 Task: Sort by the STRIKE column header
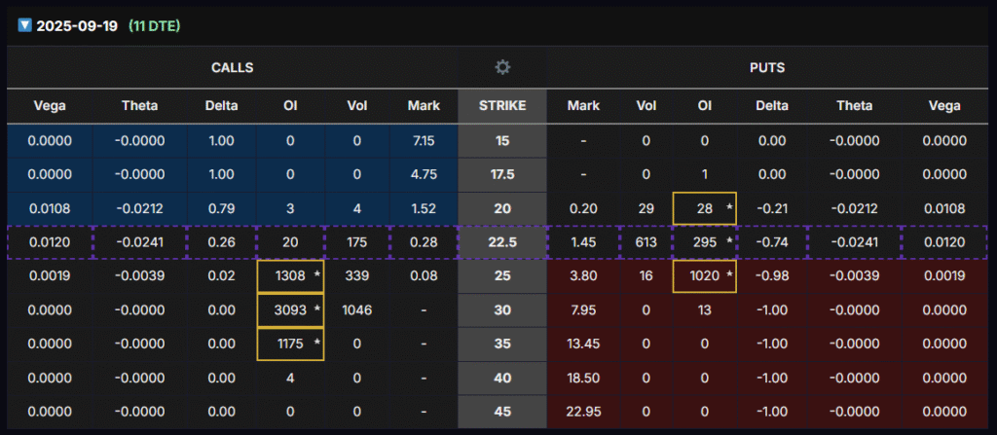point(502,105)
